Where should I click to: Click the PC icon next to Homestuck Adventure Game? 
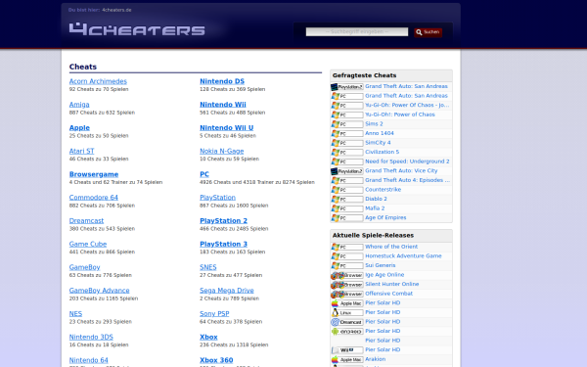pyautogui.click(x=347, y=256)
